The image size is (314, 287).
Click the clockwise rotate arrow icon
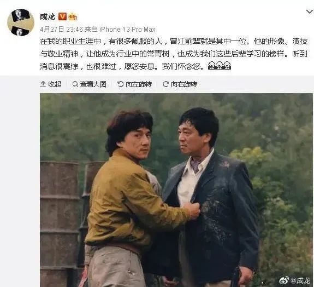(x=165, y=84)
